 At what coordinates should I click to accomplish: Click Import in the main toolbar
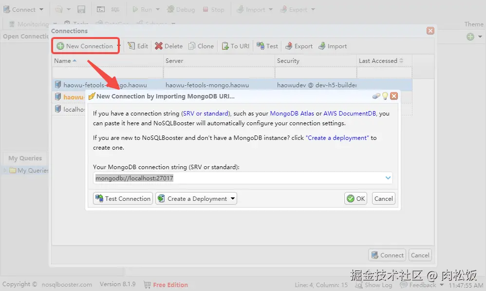point(250,10)
